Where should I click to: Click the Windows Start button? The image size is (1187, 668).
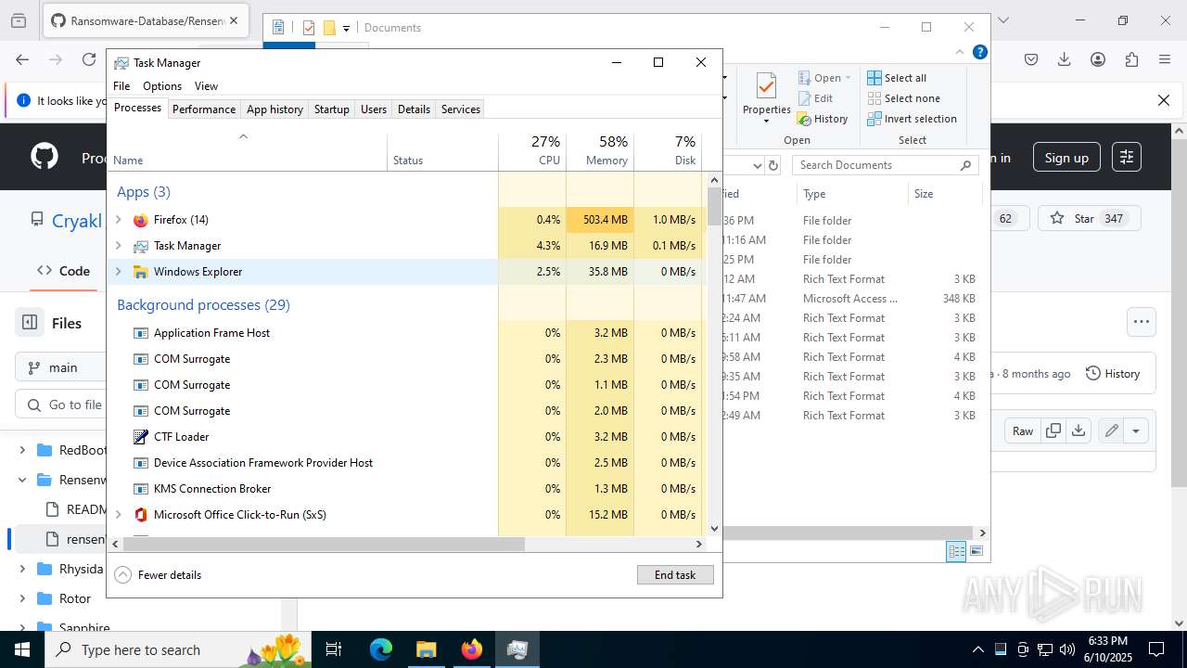point(22,649)
